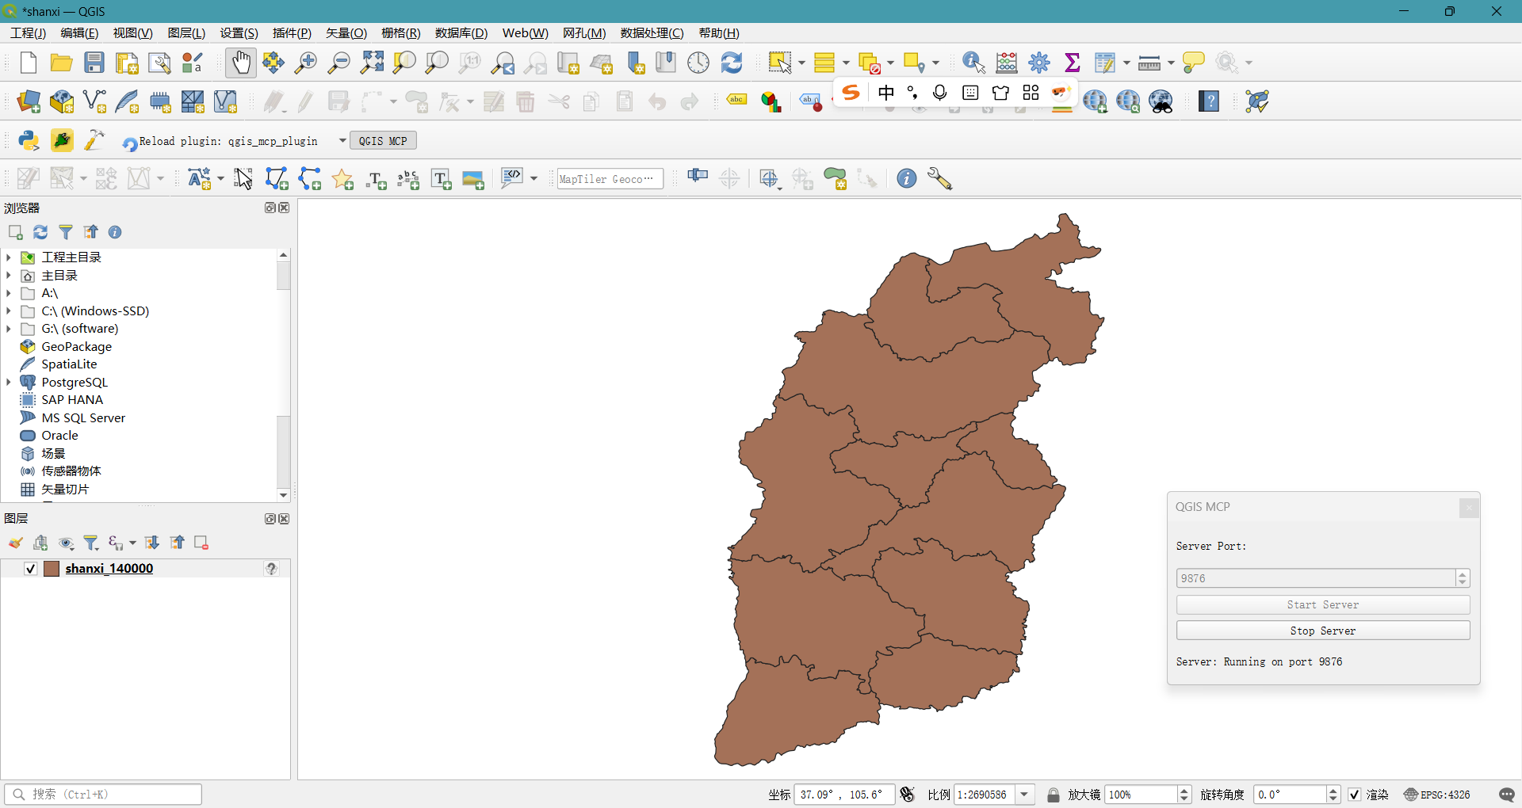Screen dimensions: 1522x808
Task: Open the Statistical Summary panel
Action: (1072, 63)
